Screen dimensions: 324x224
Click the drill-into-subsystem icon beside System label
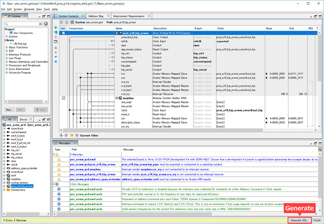pyautogui.click(x=72, y=22)
